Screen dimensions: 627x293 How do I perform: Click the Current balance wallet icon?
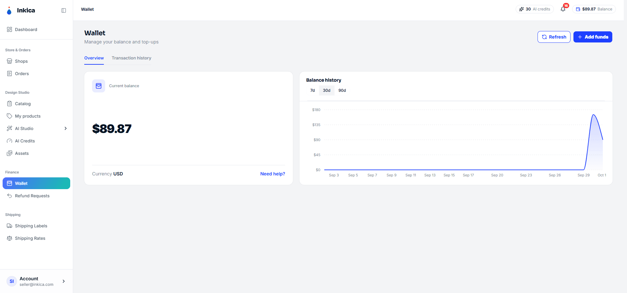[x=99, y=86]
